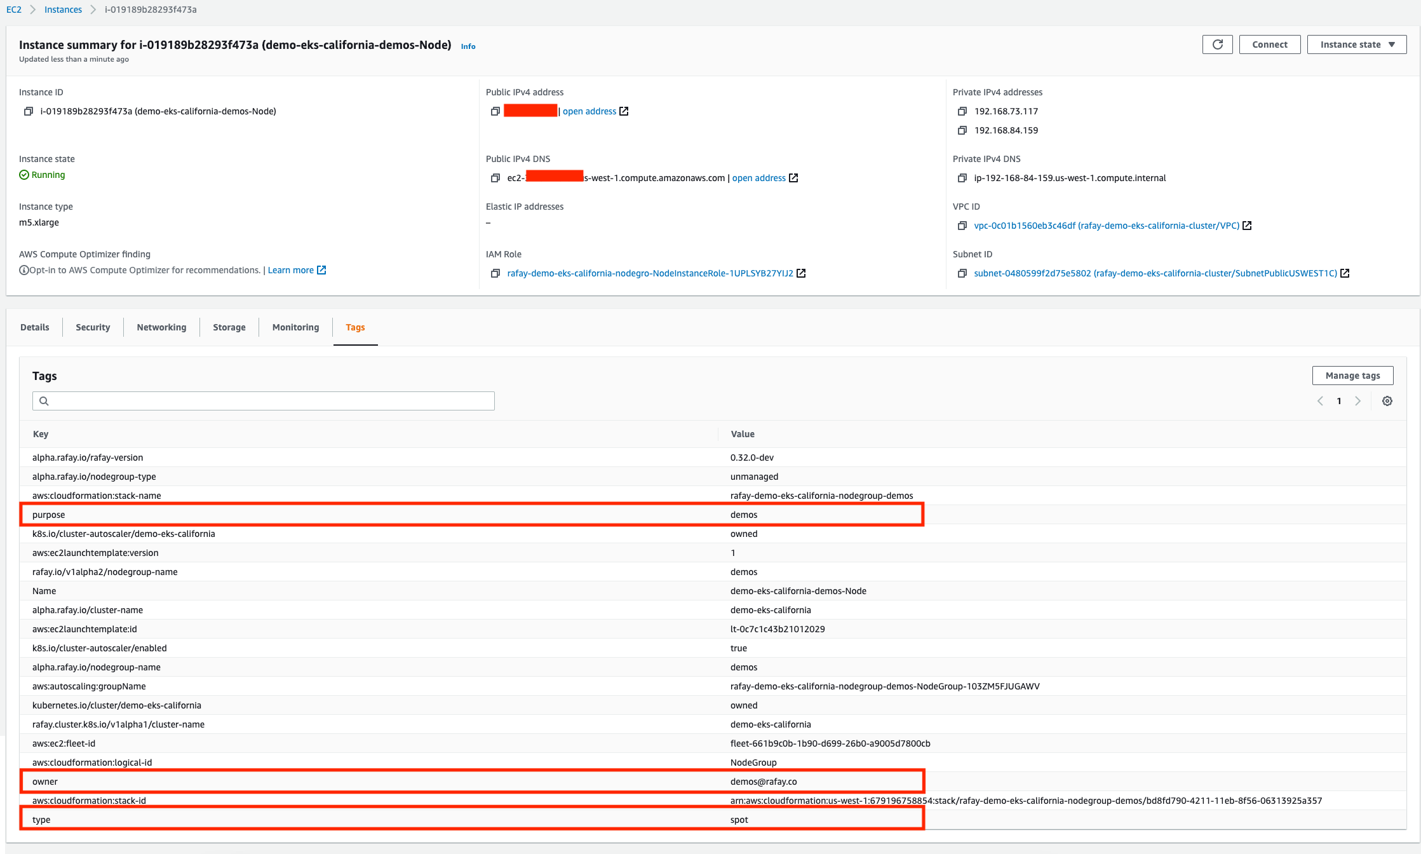Switch to the Storage tab
The image size is (1421, 854).
229,327
